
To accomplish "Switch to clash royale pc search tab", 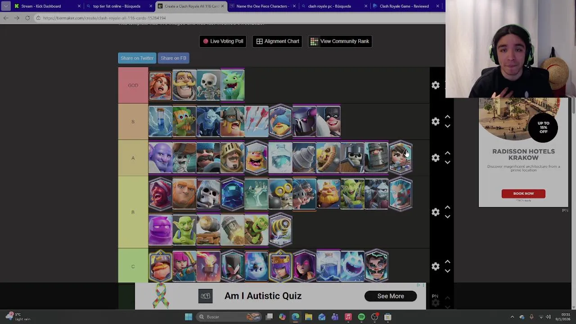I will (334, 6).
